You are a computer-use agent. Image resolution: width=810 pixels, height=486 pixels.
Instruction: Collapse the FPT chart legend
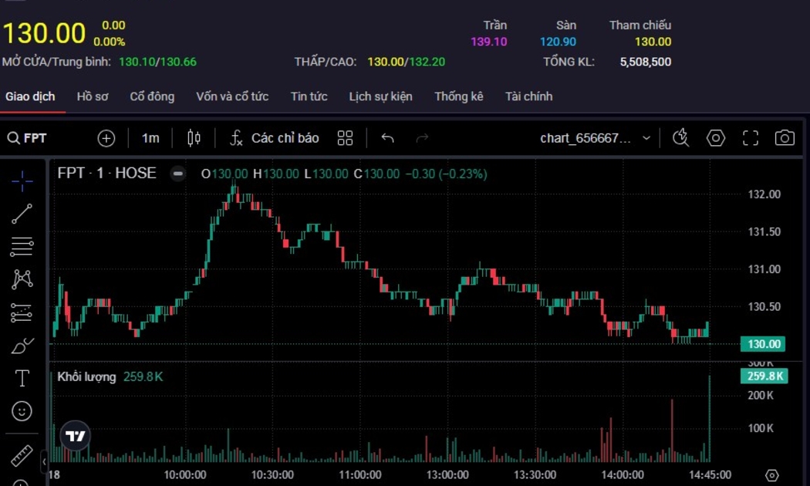(x=178, y=174)
